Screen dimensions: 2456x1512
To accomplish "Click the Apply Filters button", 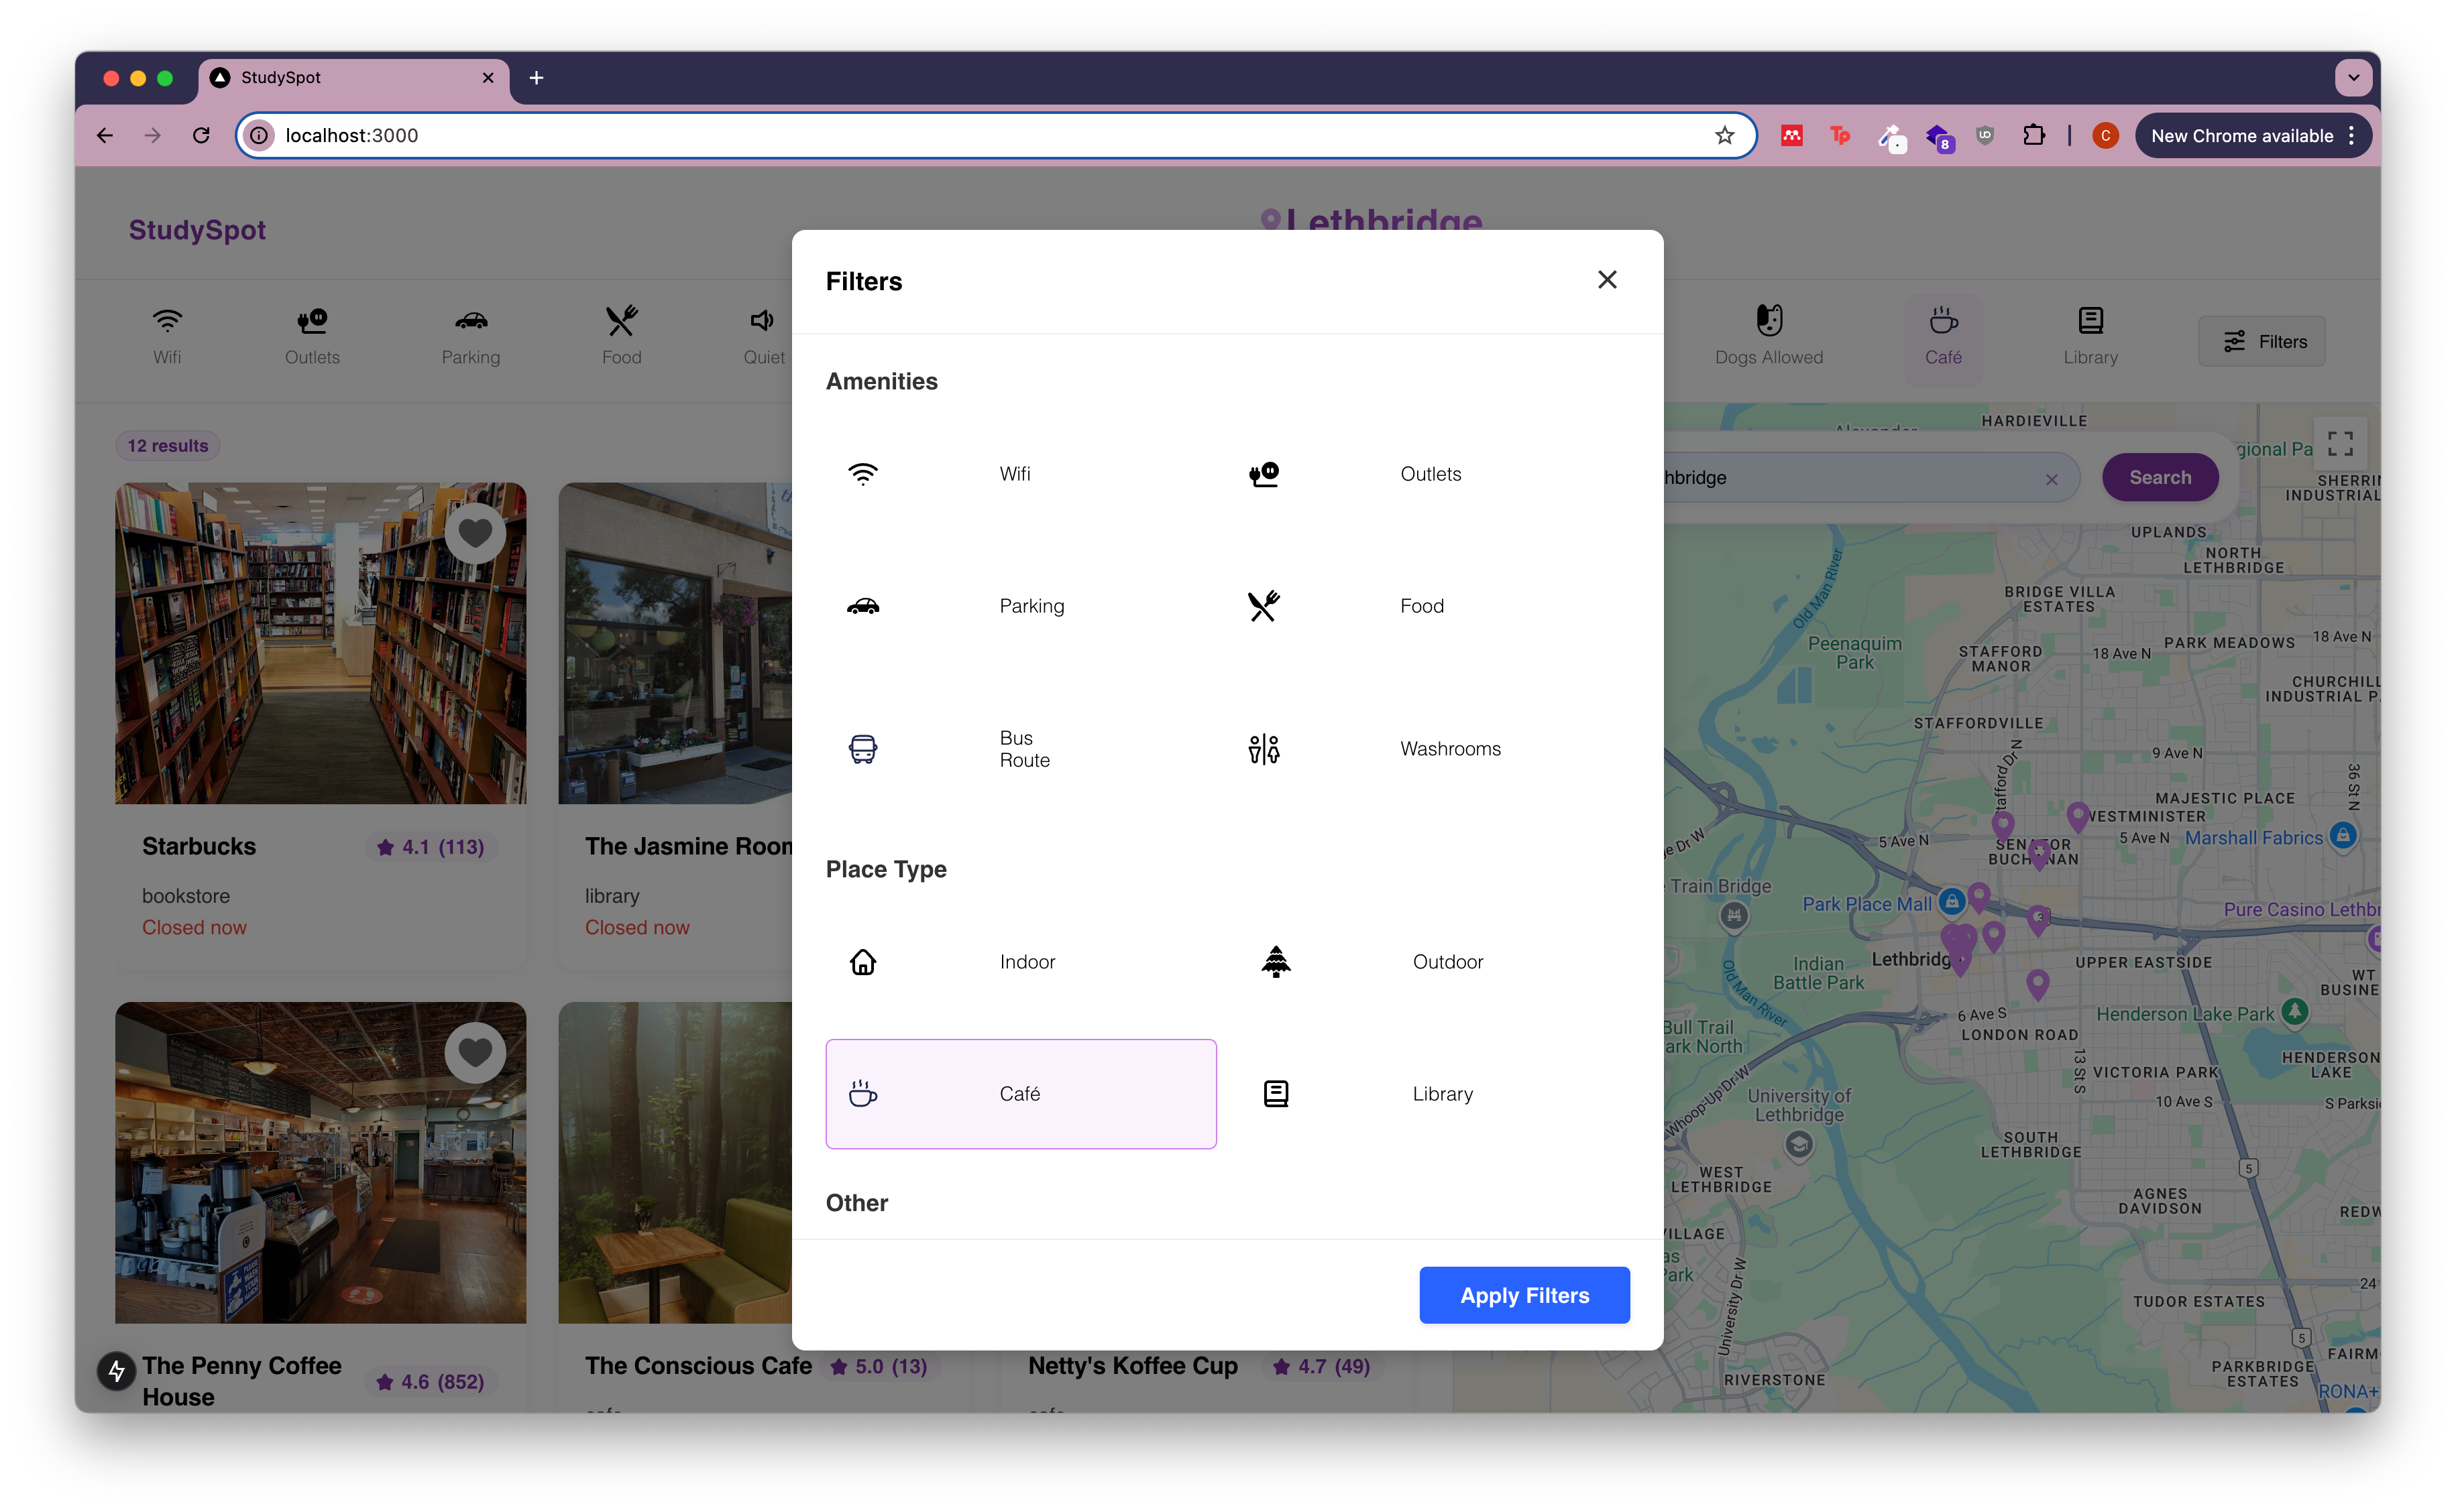I will pos(1524,1294).
